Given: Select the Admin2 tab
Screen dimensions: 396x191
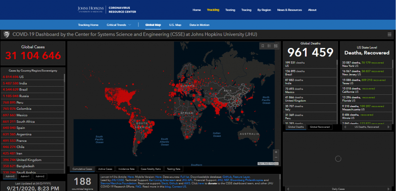Looking at the screenshot, I should click(40, 176).
